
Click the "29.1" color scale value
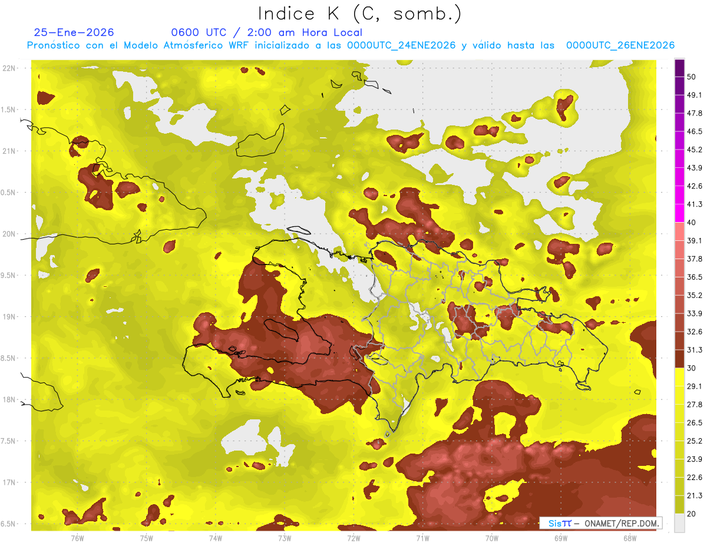click(x=695, y=386)
